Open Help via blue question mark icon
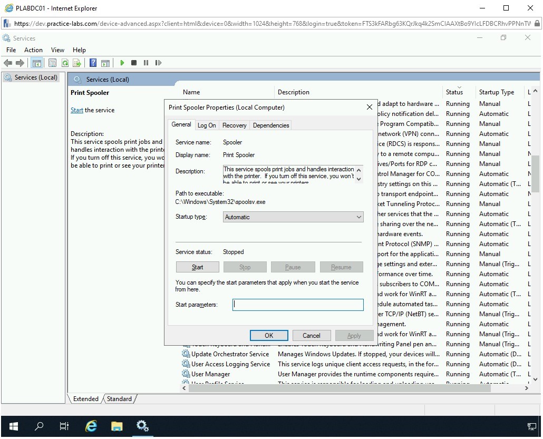This screenshot has width=543, height=439. [x=93, y=63]
